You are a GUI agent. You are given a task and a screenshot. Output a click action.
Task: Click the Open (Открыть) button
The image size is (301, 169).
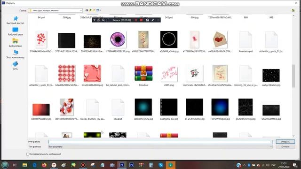pyautogui.click(x=285, y=142)
